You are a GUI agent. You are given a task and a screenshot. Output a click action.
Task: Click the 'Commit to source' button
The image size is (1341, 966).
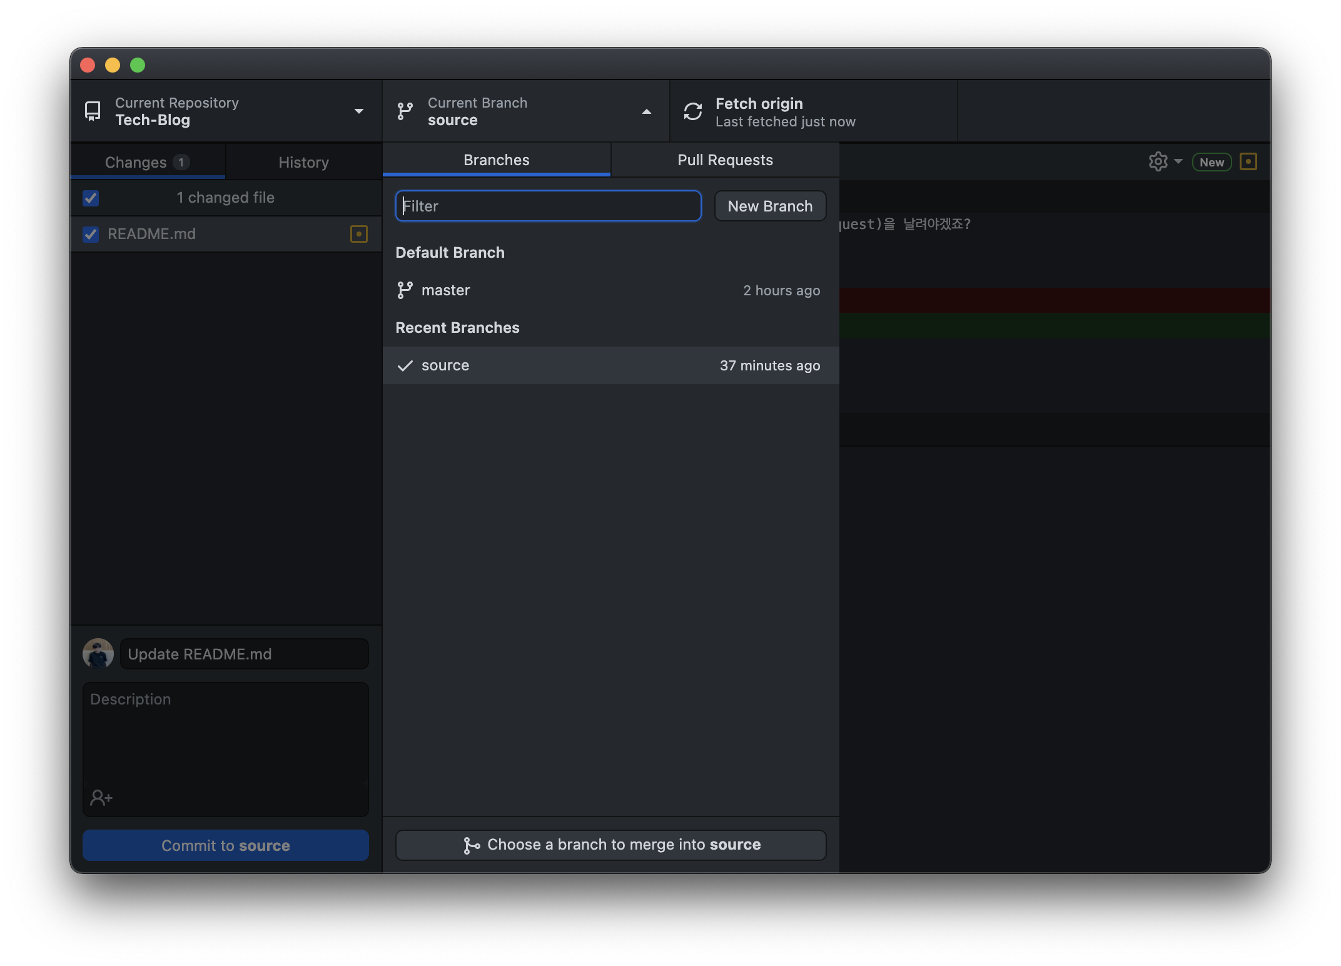(x=225, y=845)
